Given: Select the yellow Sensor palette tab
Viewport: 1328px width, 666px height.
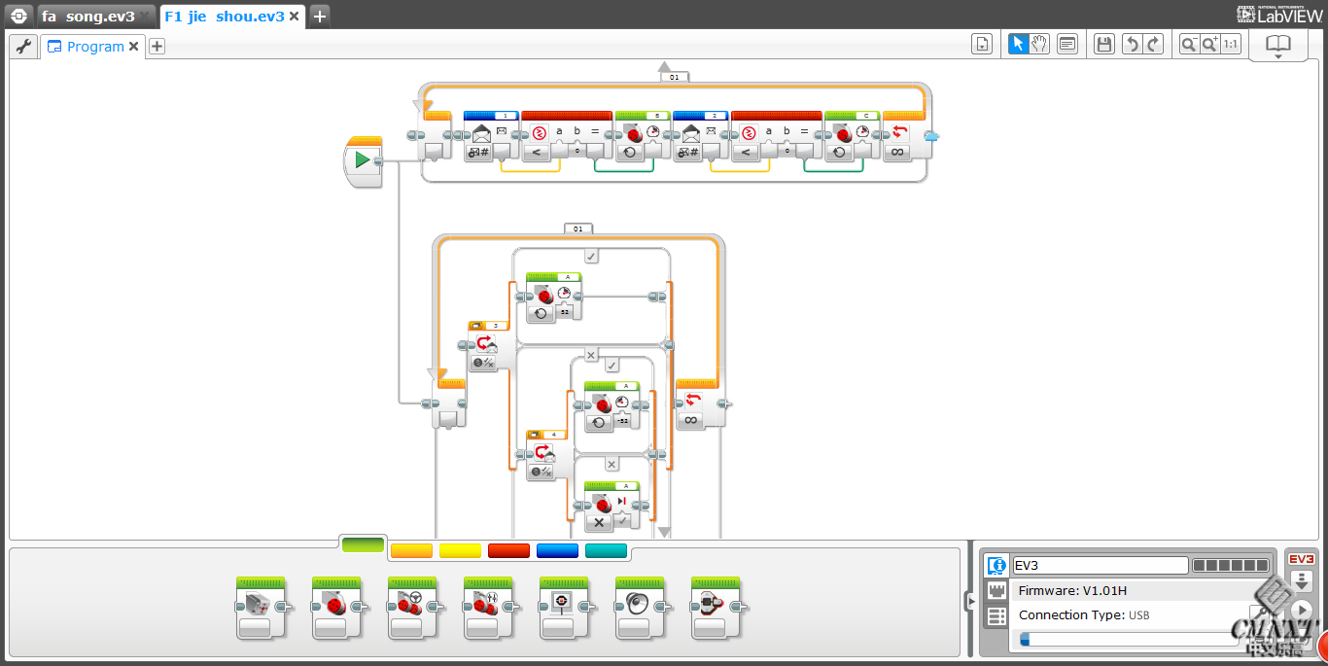Looking at the screenshot, I should click(x=460, y=550).
